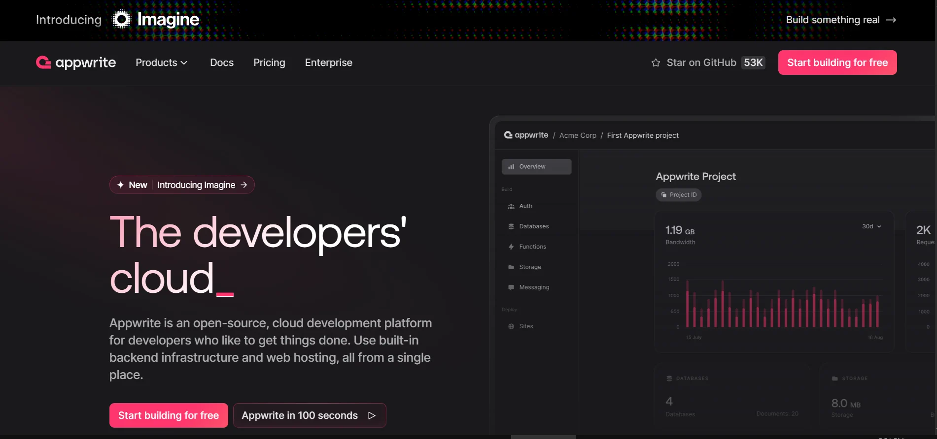This screenshot has height=439, width=937.
Task: Open the Products dropdown menu
Action: (x=161, y=63)
